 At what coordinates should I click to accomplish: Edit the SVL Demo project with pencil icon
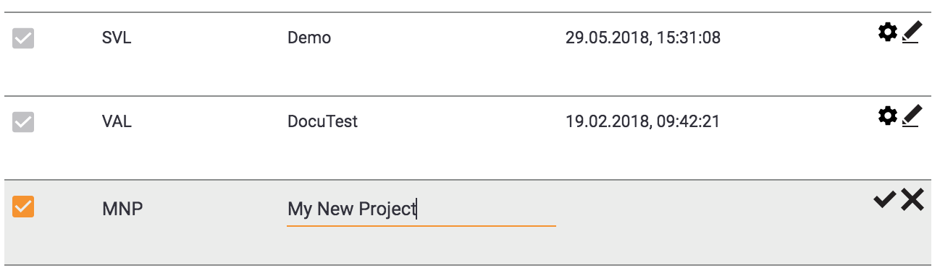911,32
